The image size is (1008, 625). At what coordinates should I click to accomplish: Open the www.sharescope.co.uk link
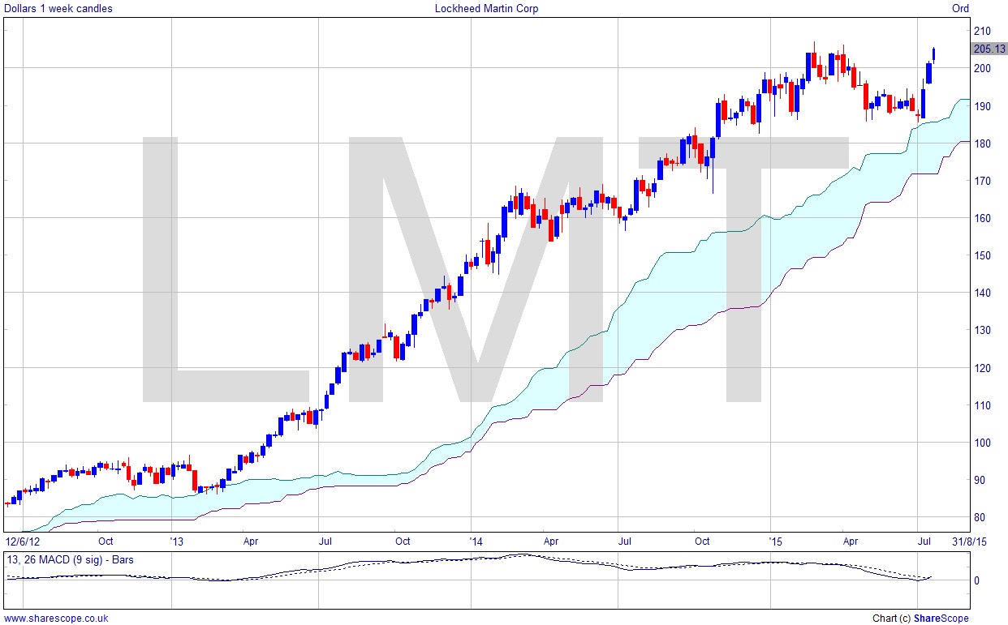click(55, 619)
